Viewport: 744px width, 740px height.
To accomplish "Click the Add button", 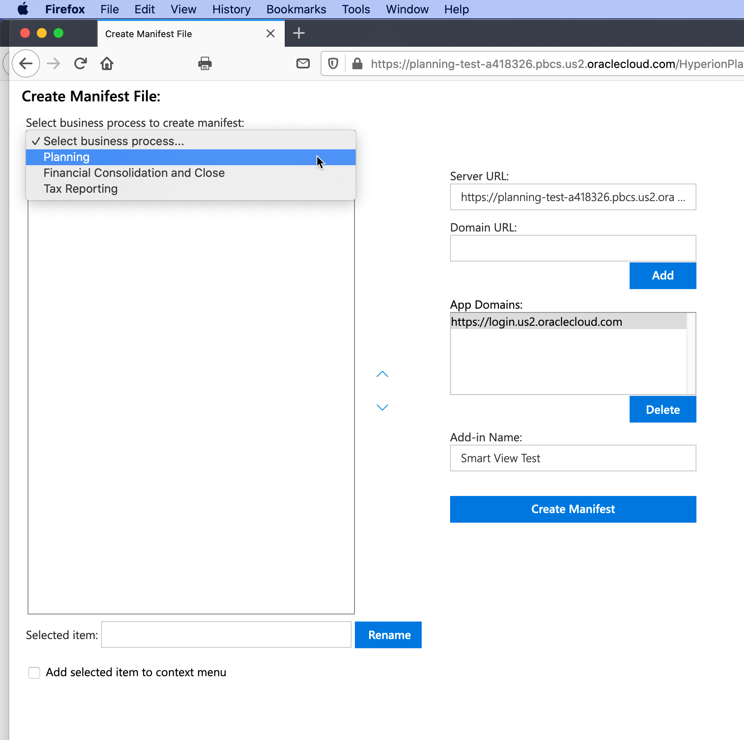I will (x=663, y=275).
